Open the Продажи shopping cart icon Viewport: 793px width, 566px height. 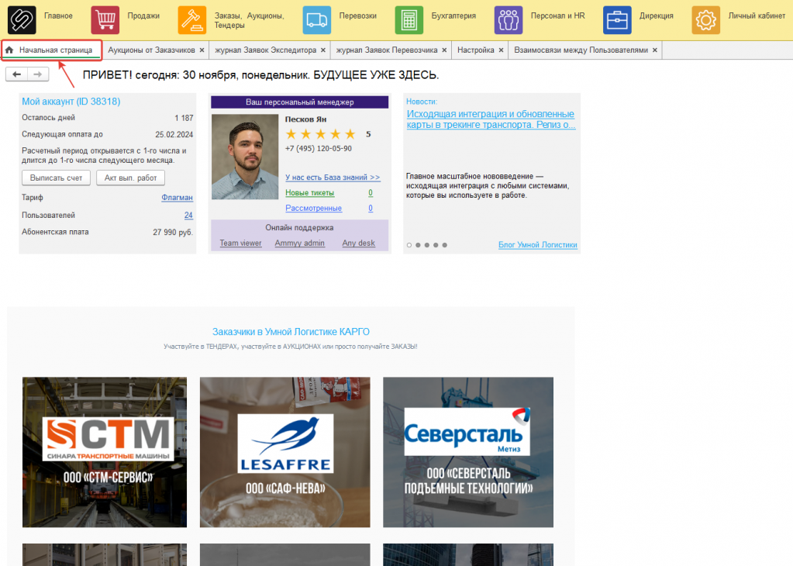[x=105, y=19]
